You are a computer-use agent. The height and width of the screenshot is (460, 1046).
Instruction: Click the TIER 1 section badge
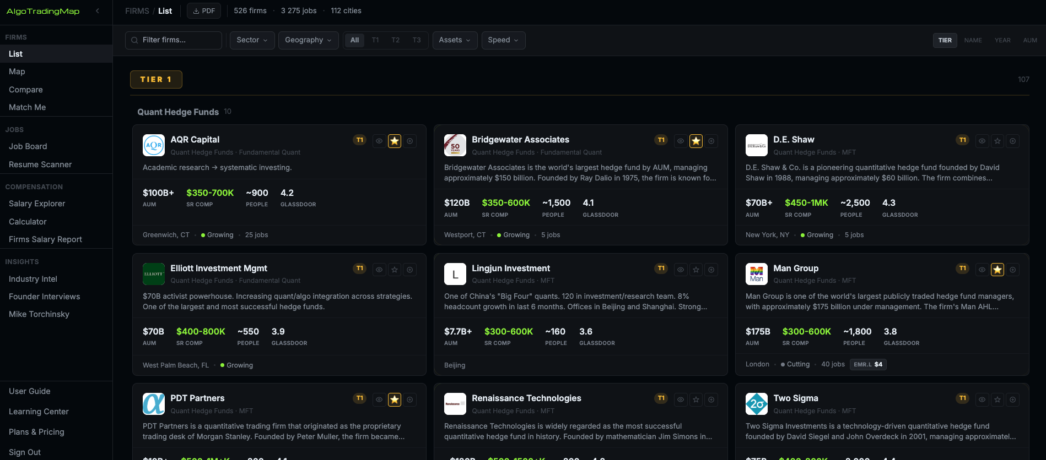click(x=156, y=79)
